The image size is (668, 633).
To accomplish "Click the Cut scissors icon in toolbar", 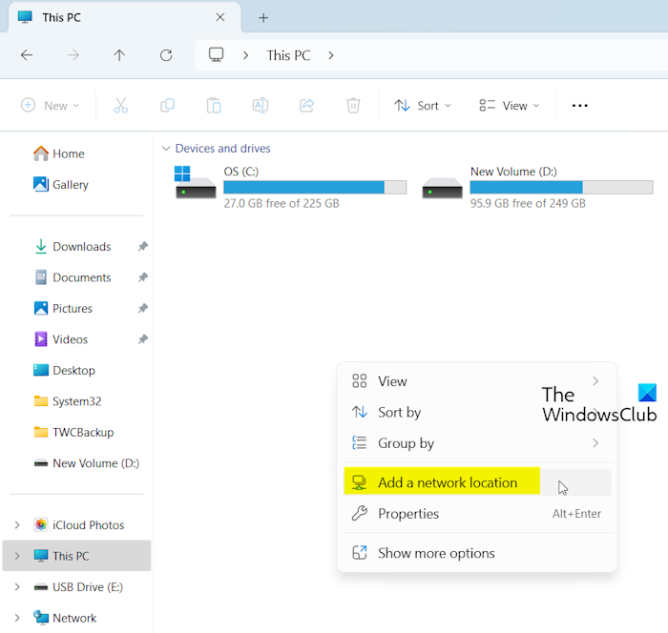I will pyautogui.click(x=120, y=106).
